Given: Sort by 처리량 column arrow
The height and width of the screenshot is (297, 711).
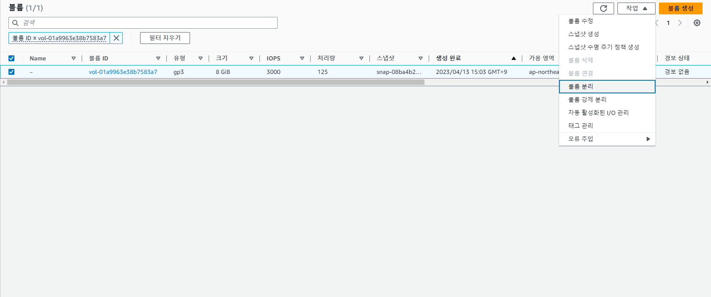Looking at the screenshot, I should [361, 58].
